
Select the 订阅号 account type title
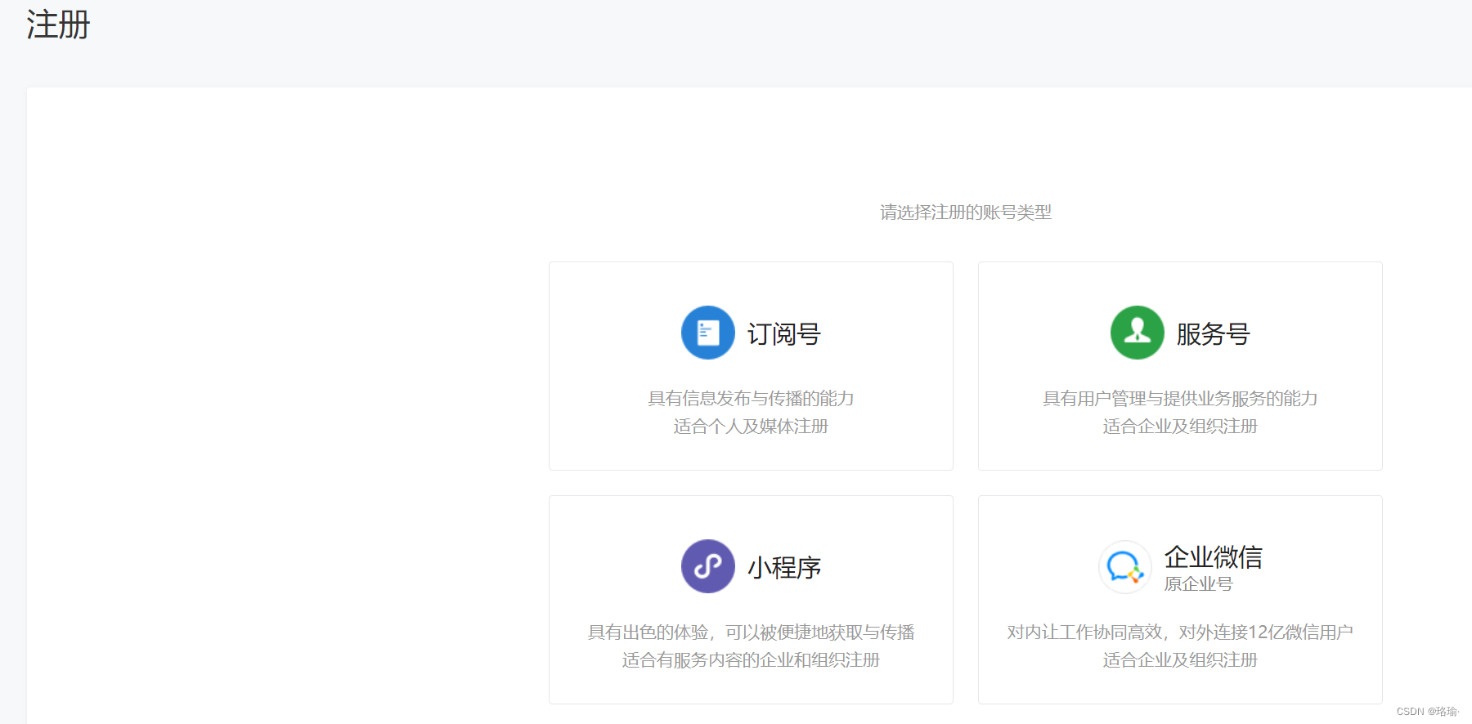784,334
